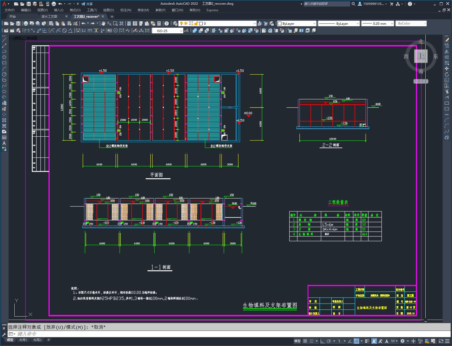Click the Table draw tool
This screenshot has height=346, width=452.
pyautogui.click(x=4, y=137)
